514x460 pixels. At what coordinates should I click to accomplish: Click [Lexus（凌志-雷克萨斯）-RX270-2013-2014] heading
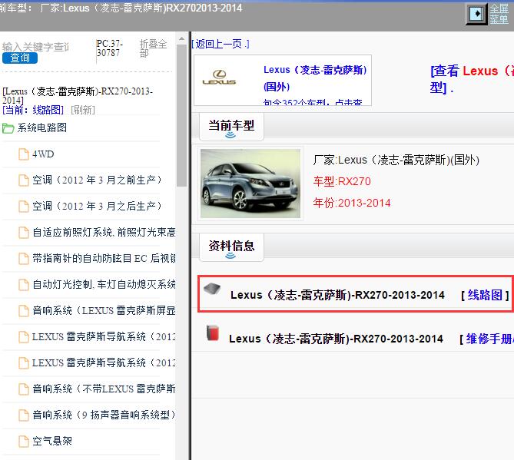pyautogui.click(x=78, y=95)
